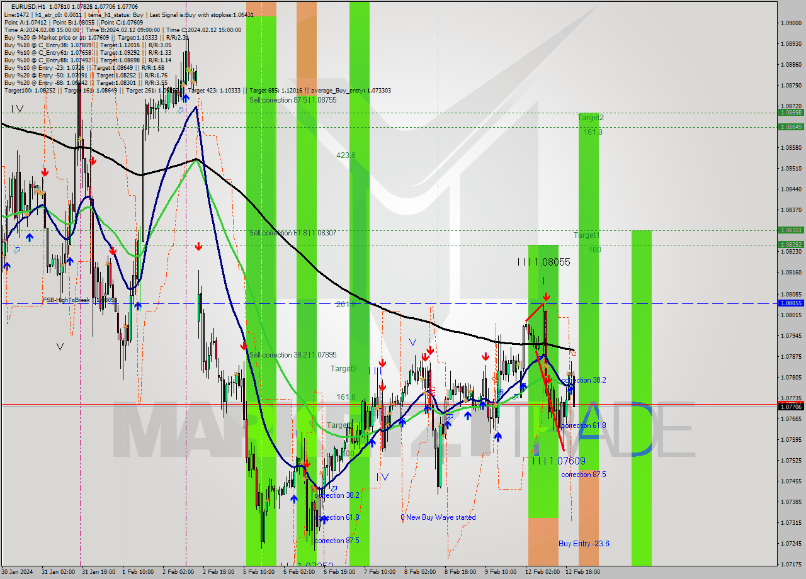
Task: Click the 'Target1' label near 1.08301 line
Action: pyautogui.click(x=586, y=235)
